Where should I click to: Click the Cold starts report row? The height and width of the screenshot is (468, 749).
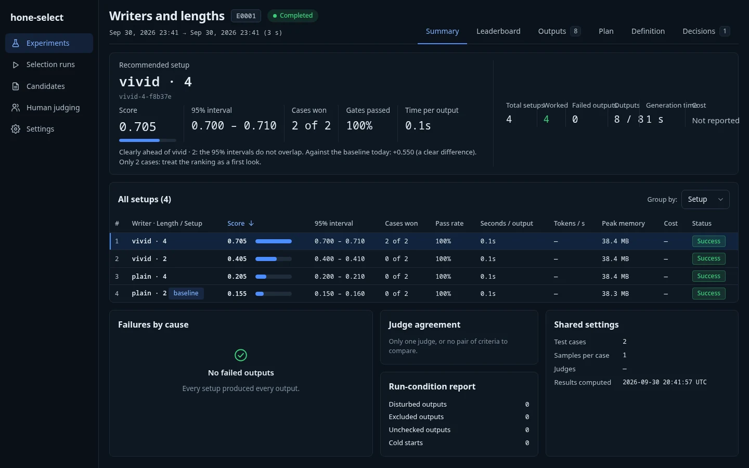tap(459, 443)
